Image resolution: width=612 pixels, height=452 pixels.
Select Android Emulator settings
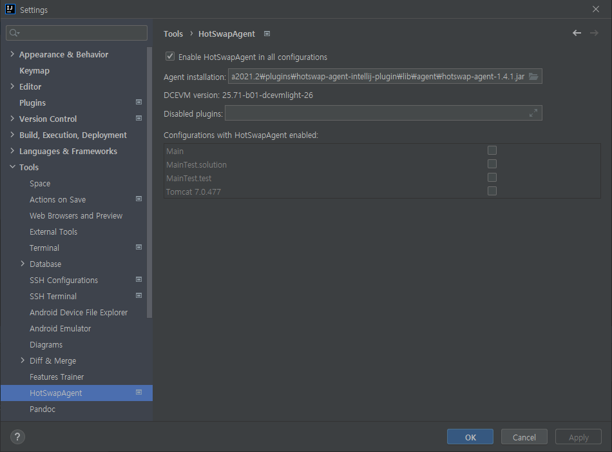pyautogui.click(x=60, y=329)
